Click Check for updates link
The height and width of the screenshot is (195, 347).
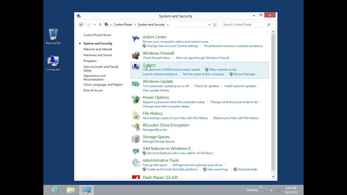click(207, 86)
